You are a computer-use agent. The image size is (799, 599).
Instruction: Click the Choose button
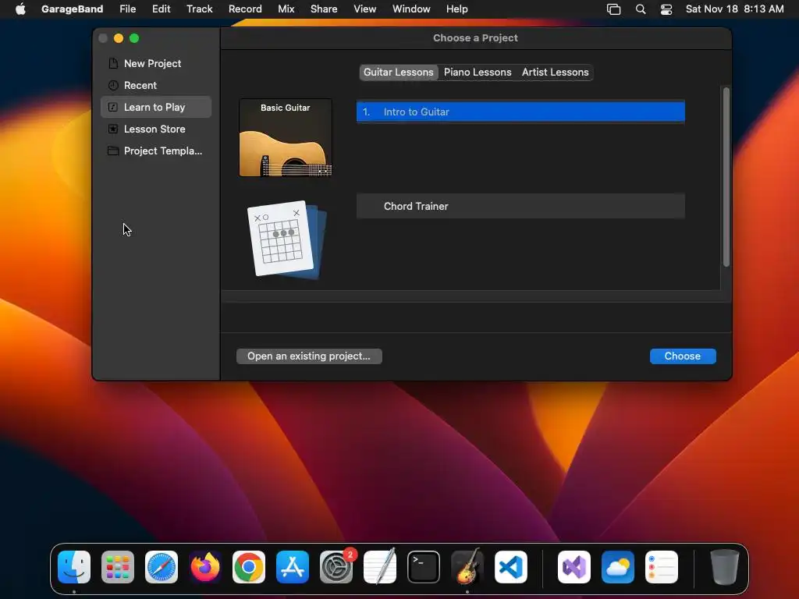coord(683,356)
